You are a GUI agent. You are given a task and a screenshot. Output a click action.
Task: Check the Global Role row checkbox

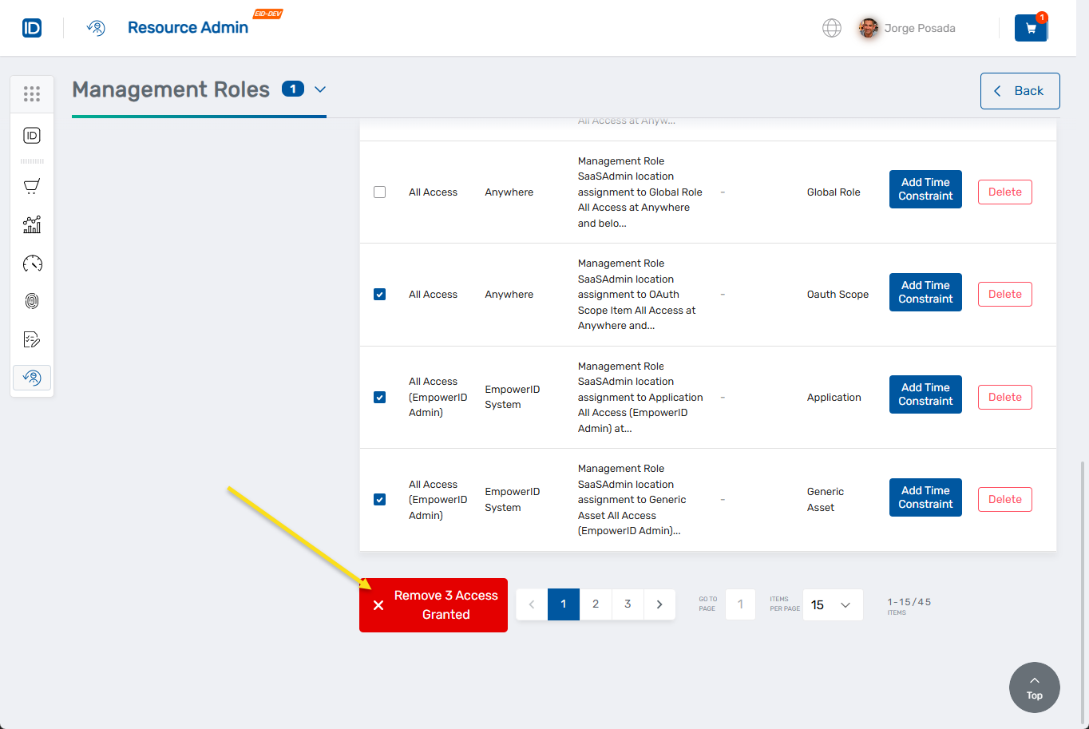coord(379,192)
